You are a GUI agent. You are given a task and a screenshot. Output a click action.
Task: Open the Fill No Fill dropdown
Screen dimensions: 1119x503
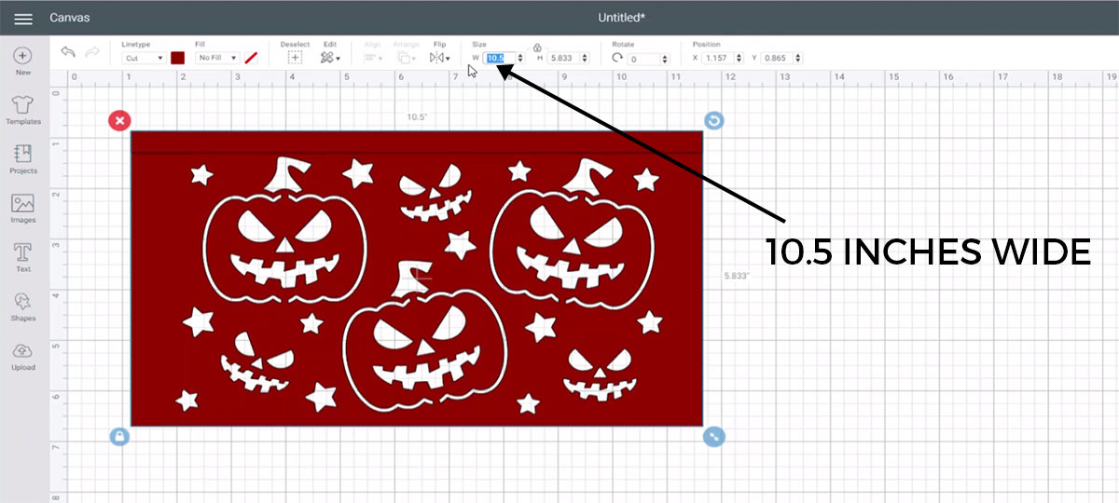(x=217, y=58)
